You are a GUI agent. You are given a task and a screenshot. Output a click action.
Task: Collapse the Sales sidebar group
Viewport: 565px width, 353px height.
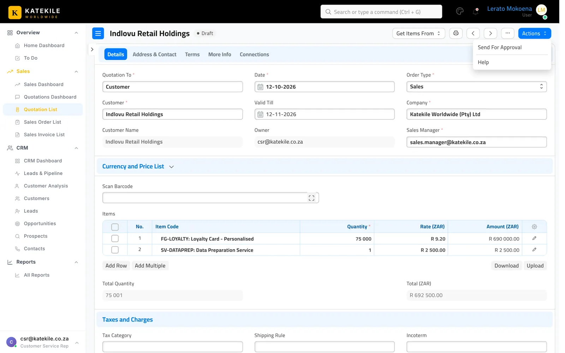coord(76,72)
